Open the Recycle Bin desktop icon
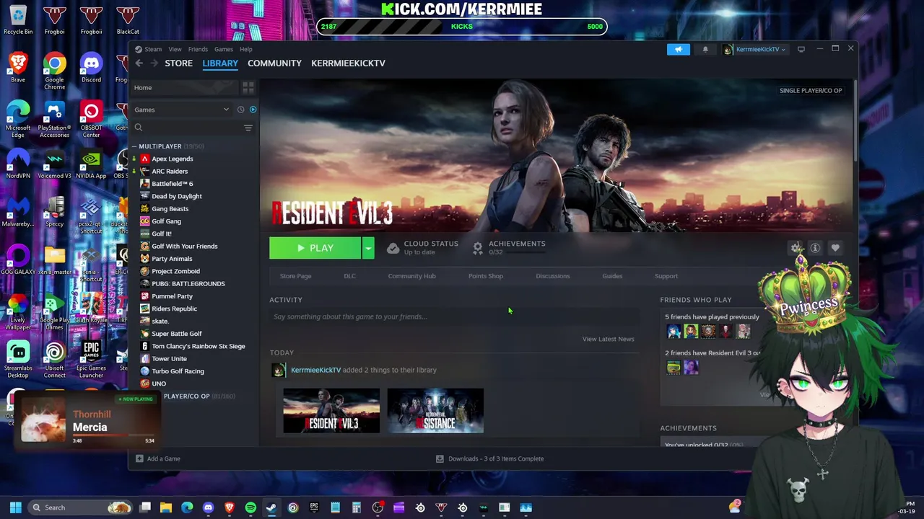 (x=18, y=20)
